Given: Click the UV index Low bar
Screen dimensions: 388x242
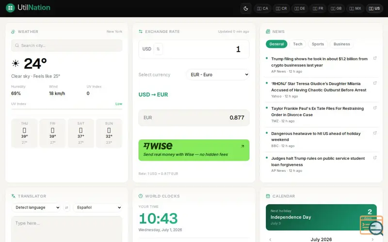Looking at the screenshot, I should click(66, 109).
